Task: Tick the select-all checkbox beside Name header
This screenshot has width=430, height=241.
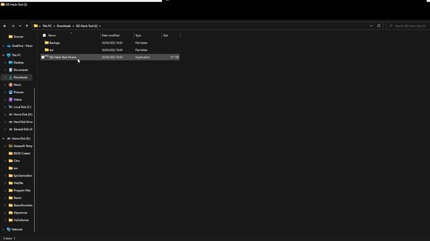Action: [44, 35]
